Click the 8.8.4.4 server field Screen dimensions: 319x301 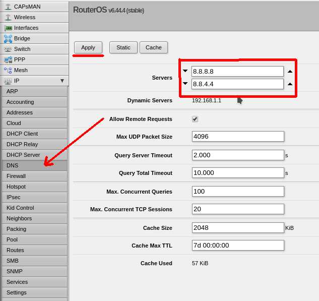coord(237,84)
